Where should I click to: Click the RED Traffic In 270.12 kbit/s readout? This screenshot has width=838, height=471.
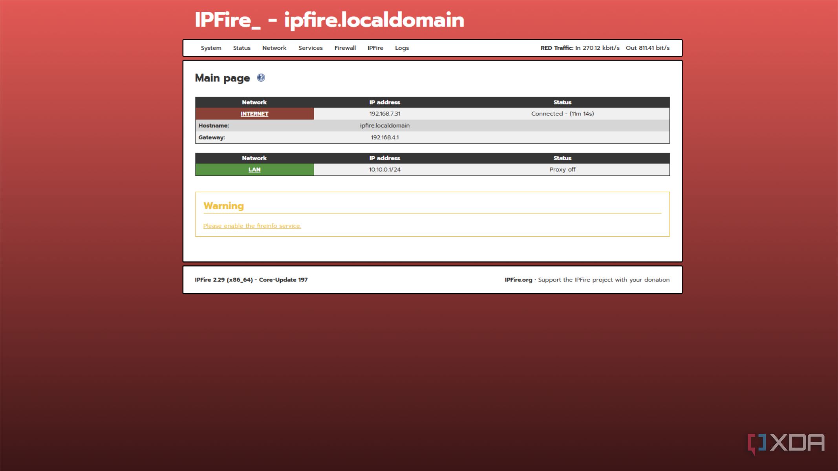tap(580, 48)
